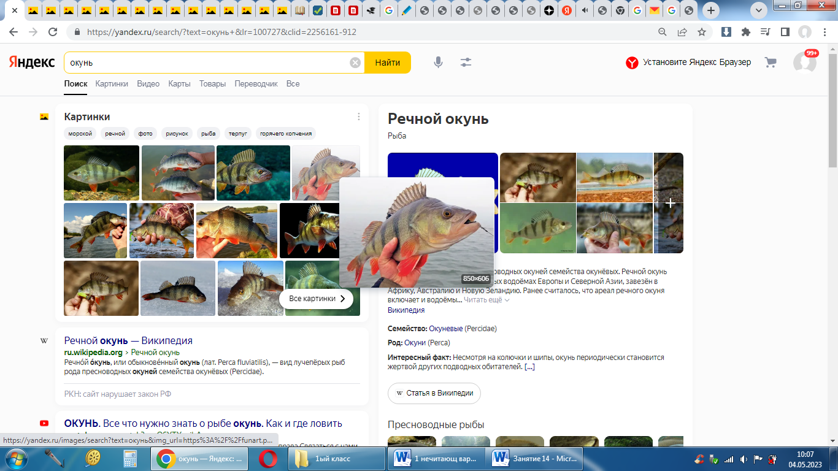Viewport: 838px width, 471px height.
Task: Open Статья в Википедии button
Action: click(x=434, y=393)
